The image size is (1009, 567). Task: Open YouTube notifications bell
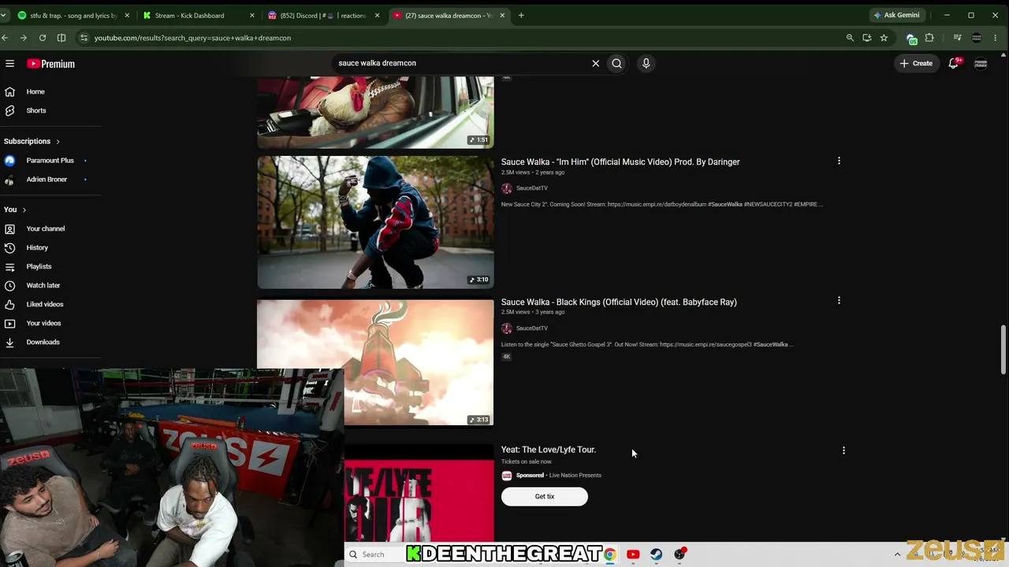[954, 63]
